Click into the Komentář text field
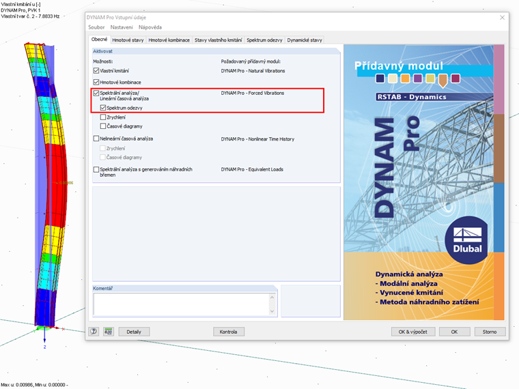Screen dimensions: 519x389 [182, 304]
